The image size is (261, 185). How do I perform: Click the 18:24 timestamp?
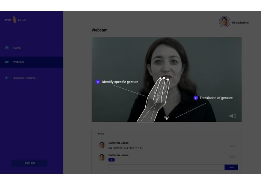(232, 157)
